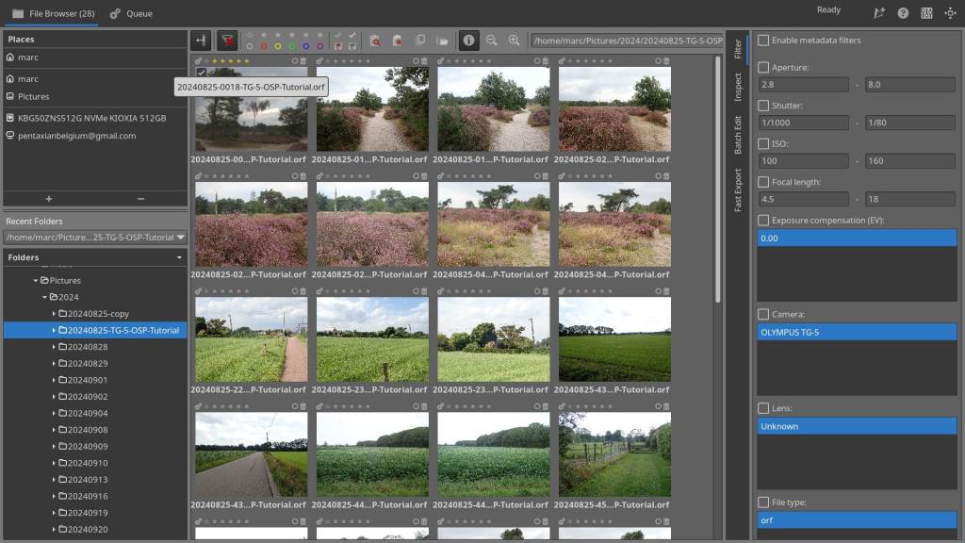
Task: Toggle thumbnail info overlay icon
Action: click(x=469, y=41)
